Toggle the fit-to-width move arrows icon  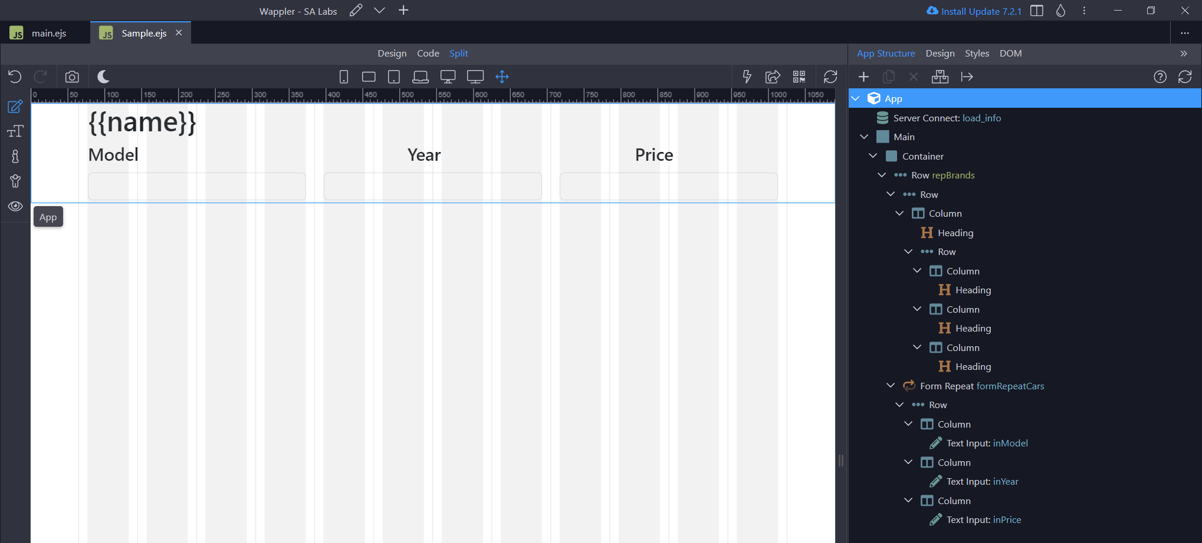point(502,77)
